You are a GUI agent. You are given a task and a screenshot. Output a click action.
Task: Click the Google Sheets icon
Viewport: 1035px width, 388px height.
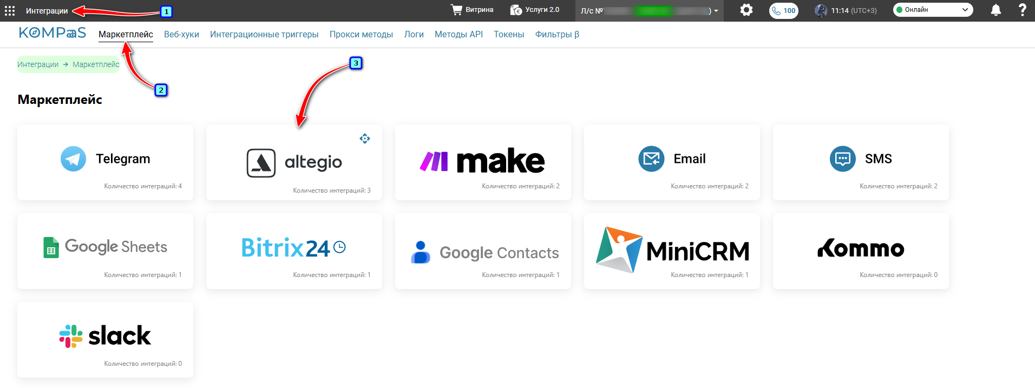(x=51, y=247)
